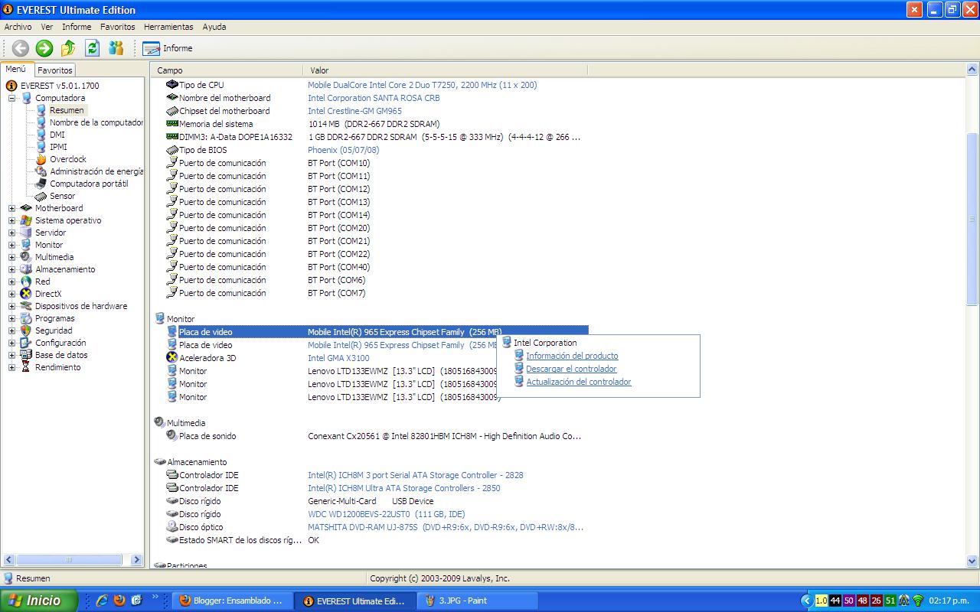Click the Seguridad shield icon
Image resolution: width=980 pixels, height=612 pixels.
[26, 330]
